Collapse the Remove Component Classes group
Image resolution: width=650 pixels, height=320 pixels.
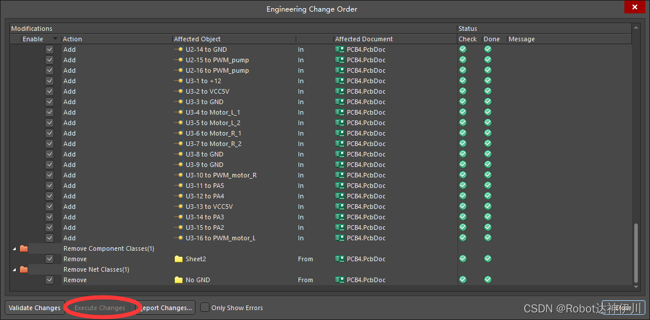point(15,248)
